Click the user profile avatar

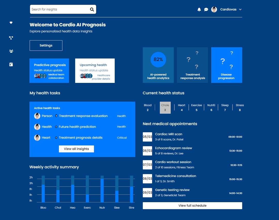coord(214,10)
